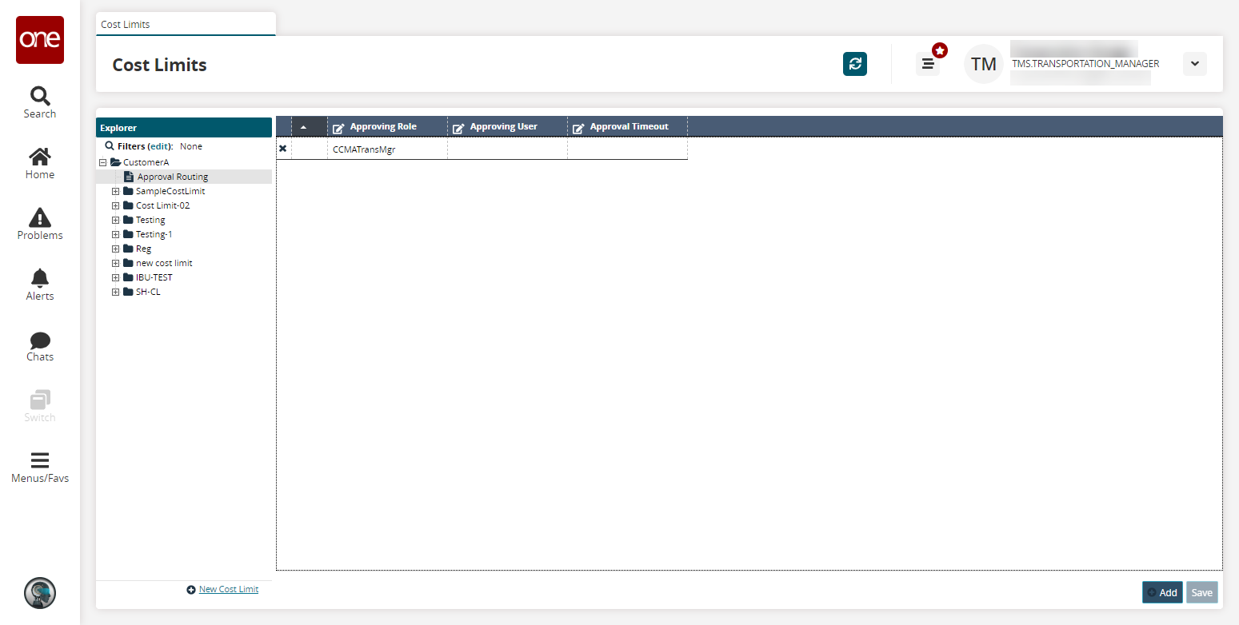
Task: Click the Approving Role column header
Action: (x=387, y=127)
